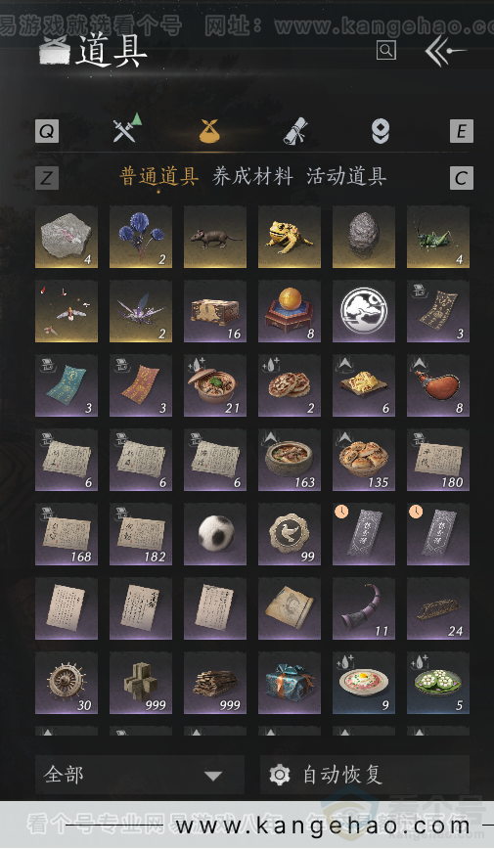The width and height of the screenshot is (494, 849).
Task: Click the ship wheel item with 30
Action: tap(67, 683)
